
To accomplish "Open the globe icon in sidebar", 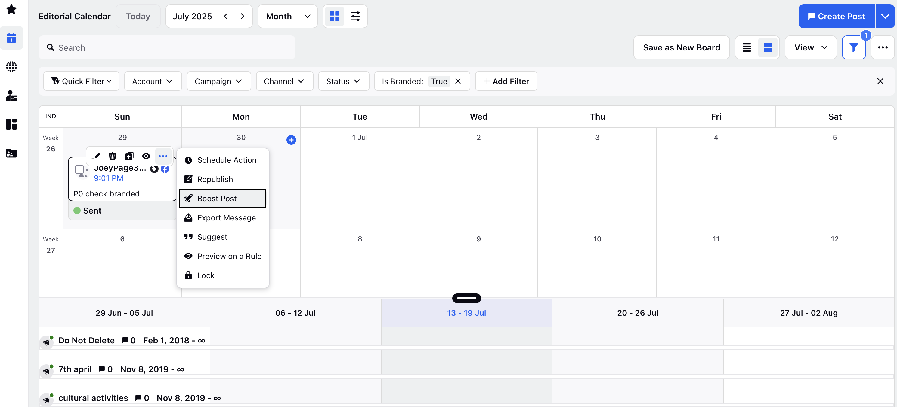I will [x=11, y=67].
